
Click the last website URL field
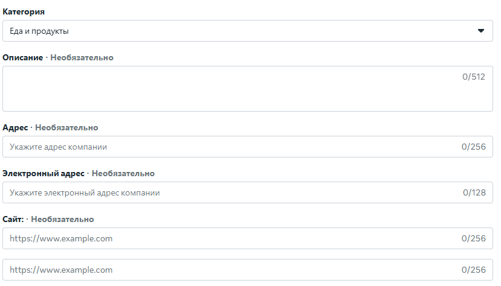pyautogui.click(x=230, y=270)
